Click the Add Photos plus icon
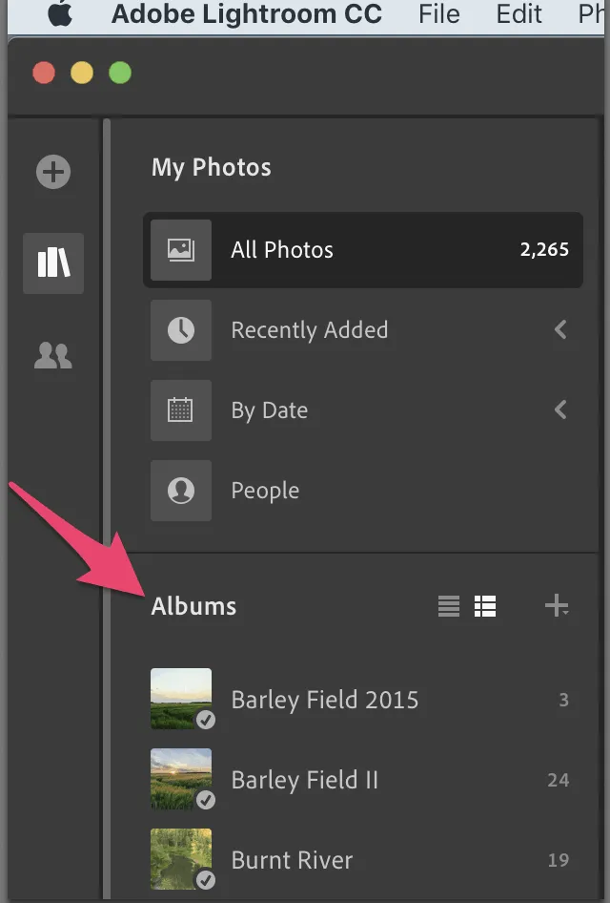The height and width of the screenshot is (903, 610). point(53,172)
